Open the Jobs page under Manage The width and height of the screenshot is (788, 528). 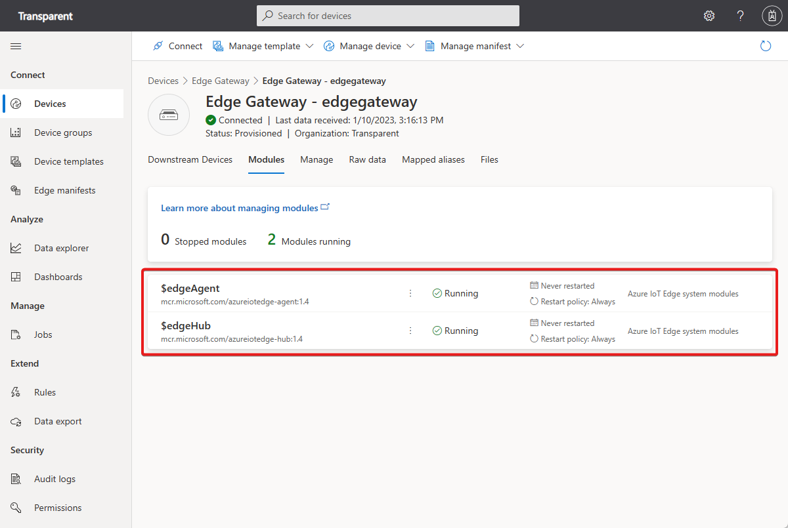(x=43, y=335)
